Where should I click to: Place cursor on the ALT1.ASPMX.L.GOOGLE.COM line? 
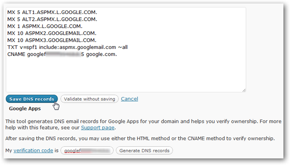(52, 12)
